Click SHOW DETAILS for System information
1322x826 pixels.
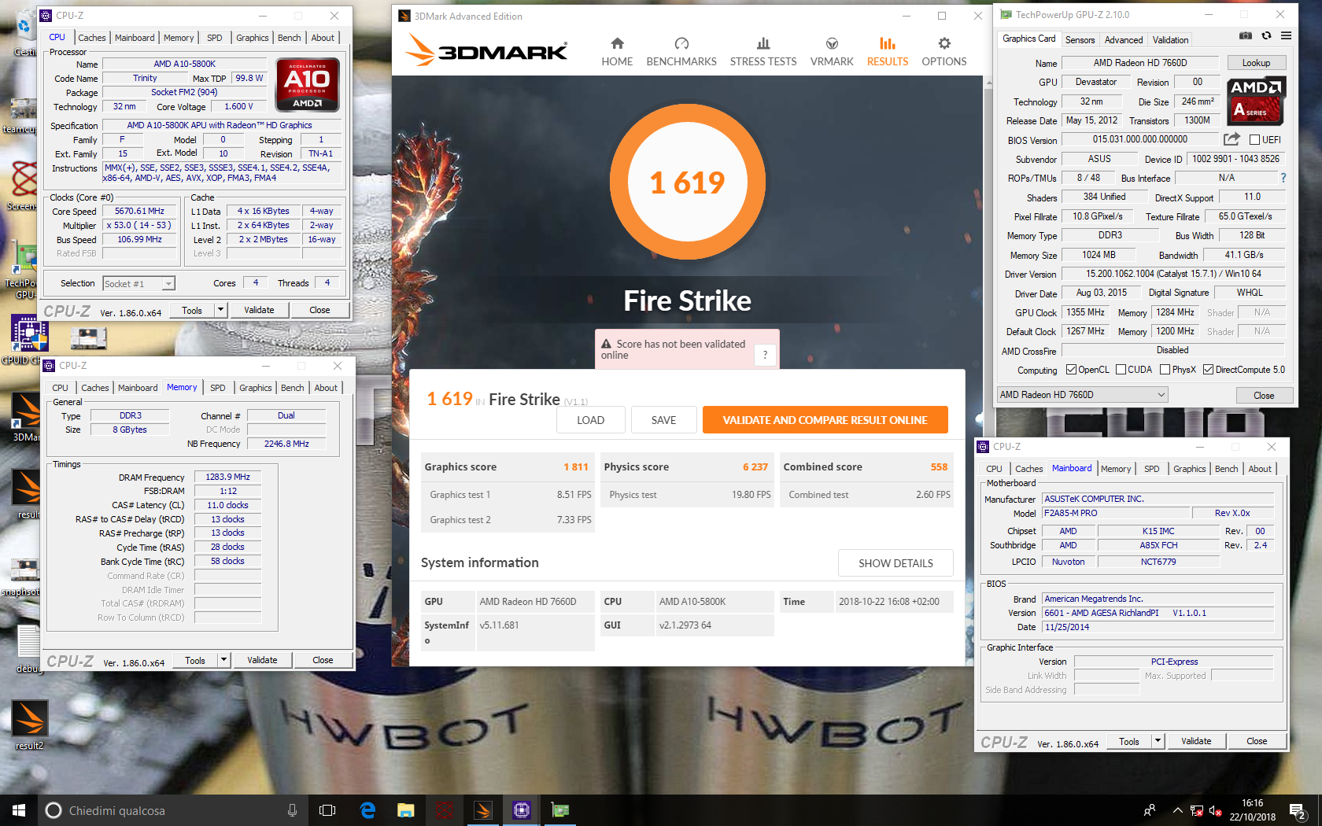pos(895,563)
